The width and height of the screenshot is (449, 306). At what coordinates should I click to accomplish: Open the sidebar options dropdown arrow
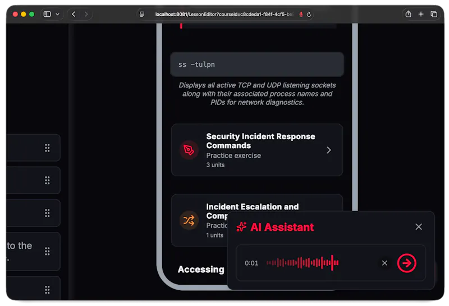57,14
